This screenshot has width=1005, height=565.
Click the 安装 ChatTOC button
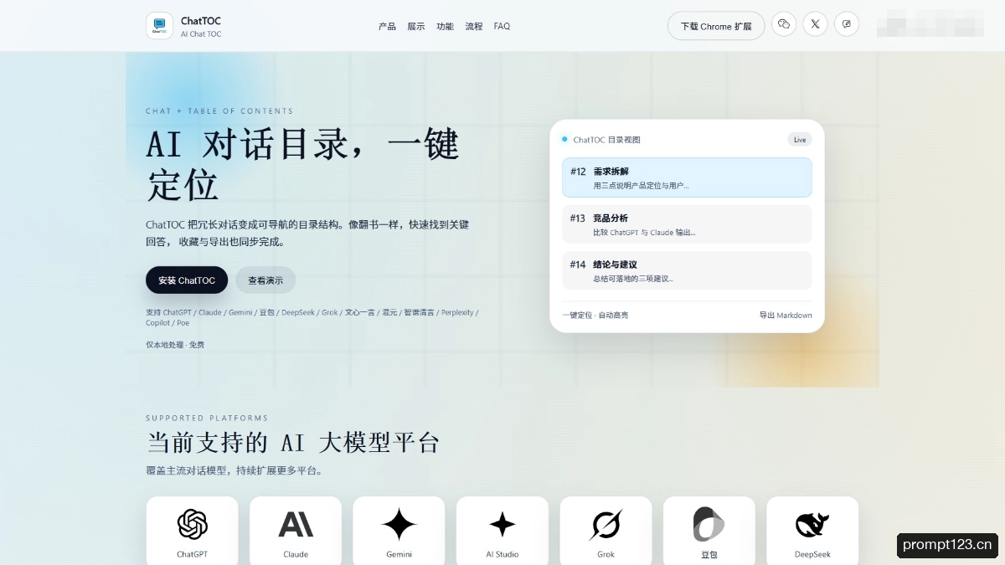pyautogui.click(x=187, y=280)
